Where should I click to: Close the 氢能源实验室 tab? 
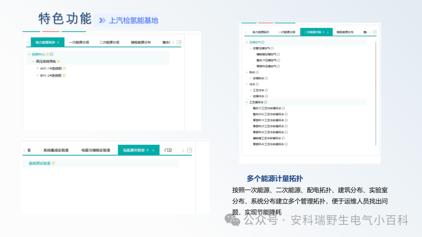coord(153,150)
